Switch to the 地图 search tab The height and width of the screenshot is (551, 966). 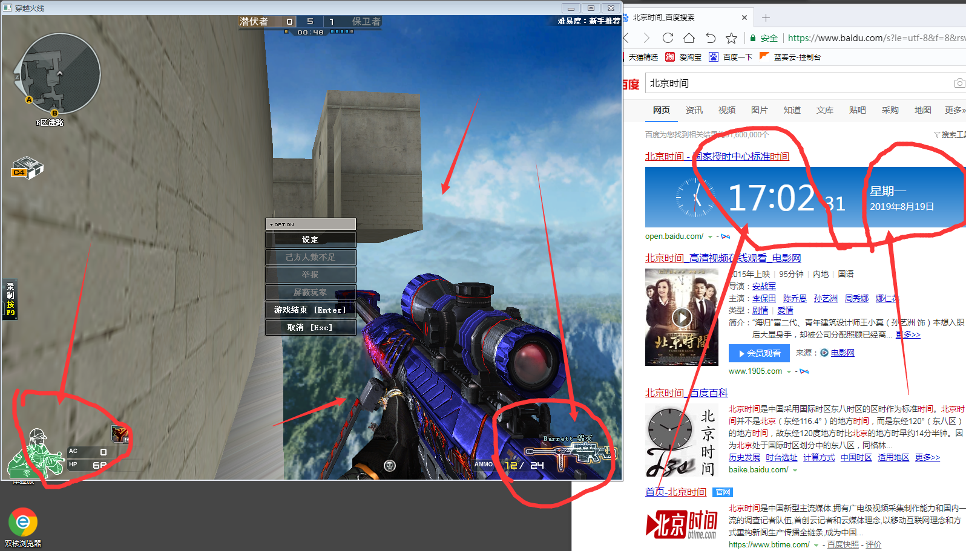pos(923,110)
